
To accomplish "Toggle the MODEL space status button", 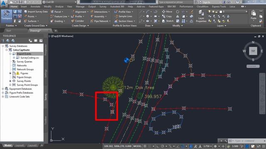I will click(x=137, y=146).
